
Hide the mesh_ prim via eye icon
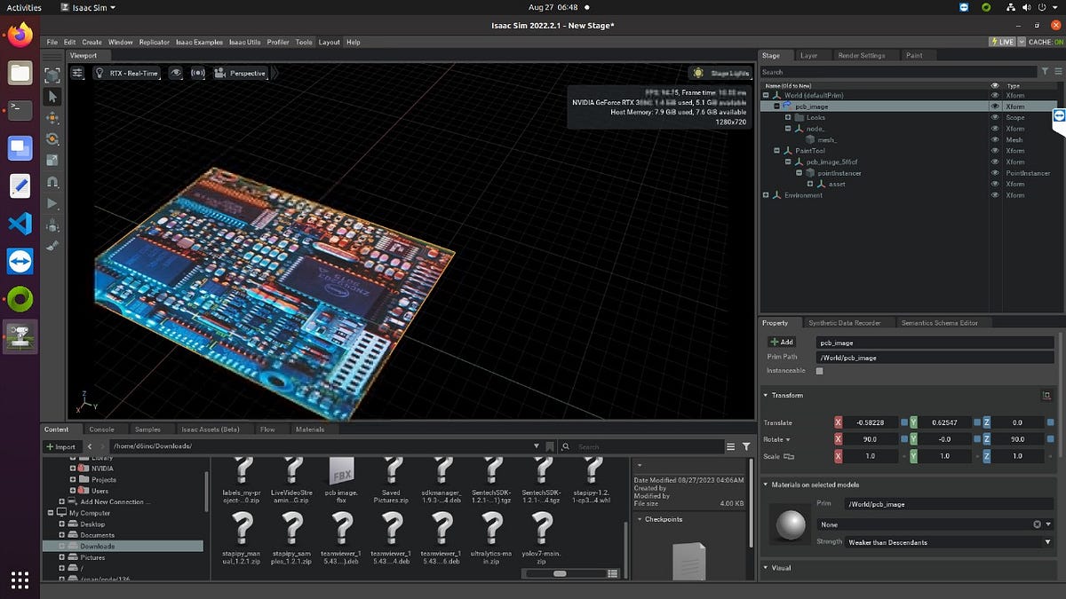pos(995,139)
